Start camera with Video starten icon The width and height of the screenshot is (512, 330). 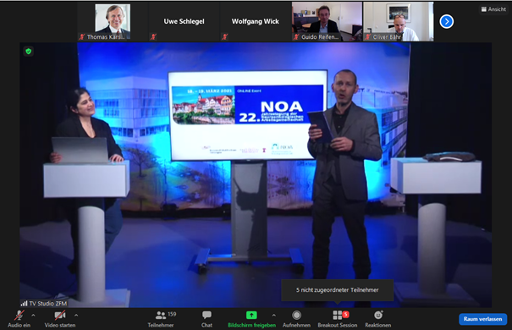pos(60,316)
